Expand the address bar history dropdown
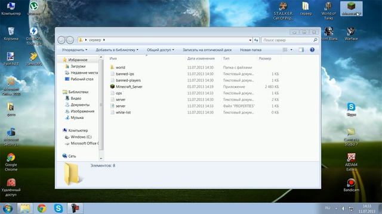 [250, 40]
